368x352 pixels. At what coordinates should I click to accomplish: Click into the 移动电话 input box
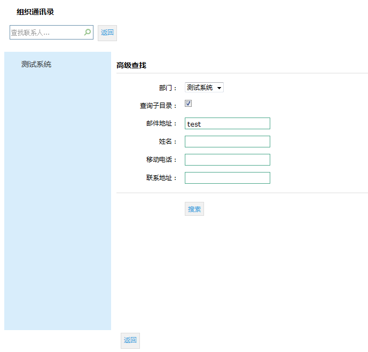227,160
